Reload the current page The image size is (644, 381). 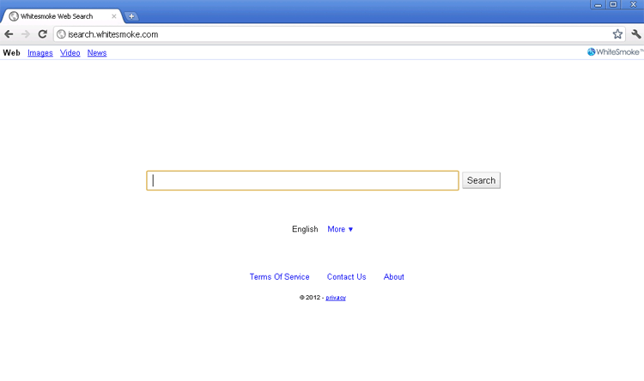coord(42,34)
